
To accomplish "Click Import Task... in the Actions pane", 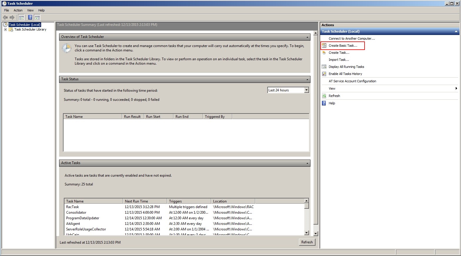I will tap(339, 60).
